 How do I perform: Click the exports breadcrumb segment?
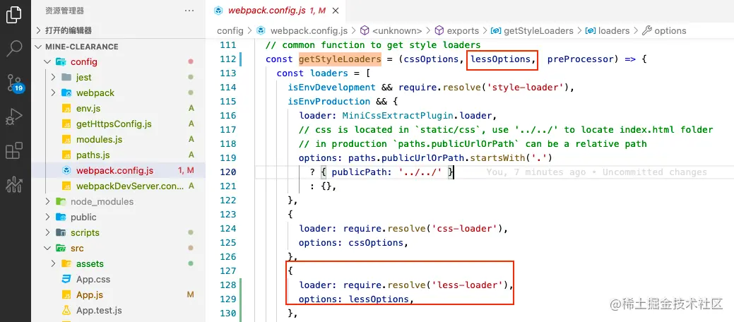pyautogui.click(x=463, y=30)
